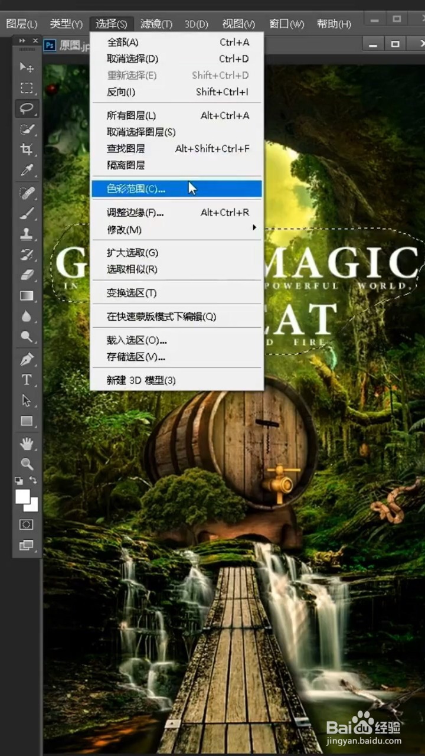
Task: Choose 存储选区(V)... save selection
Action: 176,357
